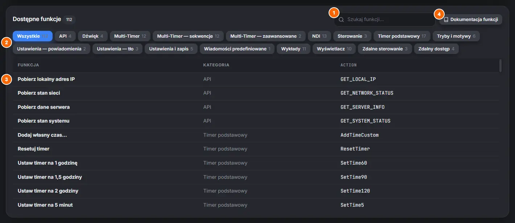
Task: Open Dokumentacja funkcji documentation
Action: [471, 20]
